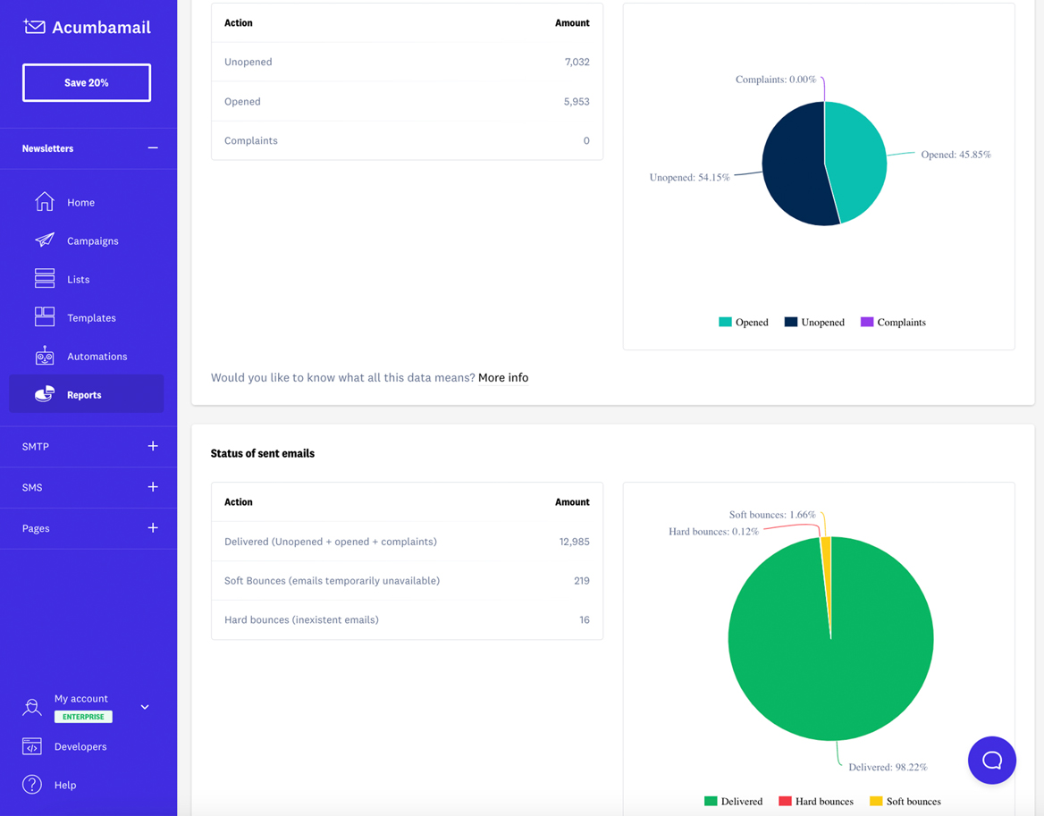
Task: Select the Templates icon
Action: pos(44,316)
